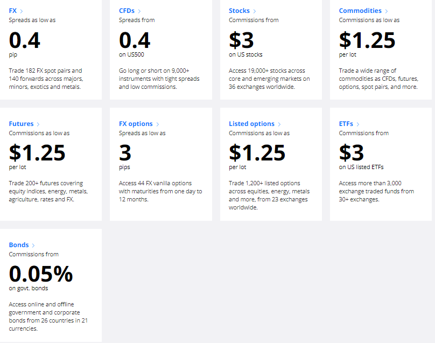Open the FX product link
The image size is (435, 343).
[13, 11]
